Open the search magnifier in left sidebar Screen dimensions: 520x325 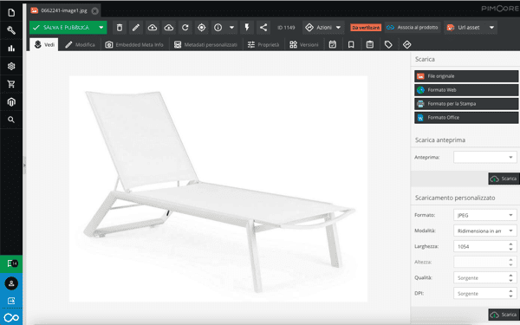[x=11, y=120]
